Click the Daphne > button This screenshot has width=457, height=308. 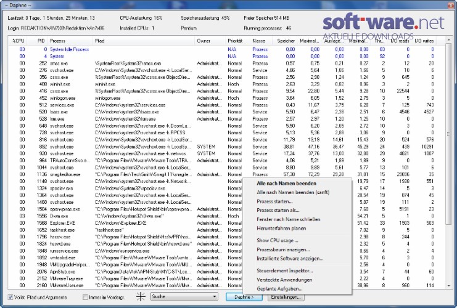pyautogui.click(x=244, y=297)
